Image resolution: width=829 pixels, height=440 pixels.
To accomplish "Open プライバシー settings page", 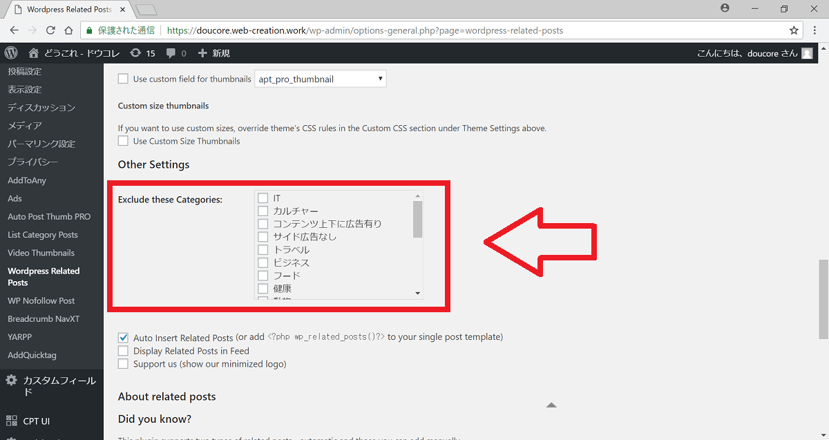I will 33,162.
